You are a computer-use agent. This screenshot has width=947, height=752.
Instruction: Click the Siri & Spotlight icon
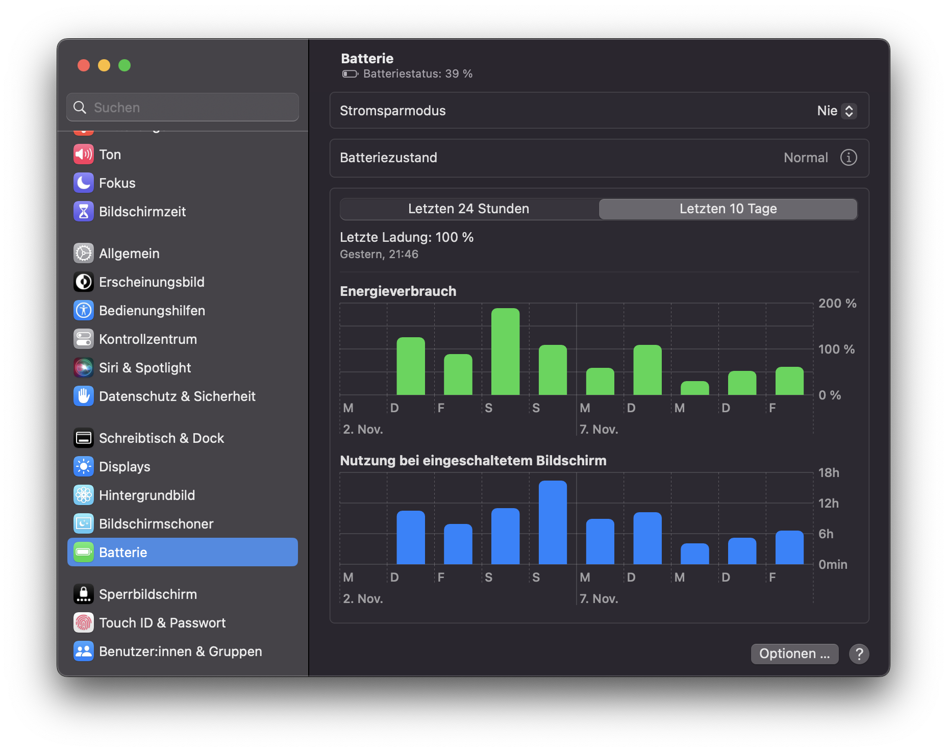(x=84, y=368)
